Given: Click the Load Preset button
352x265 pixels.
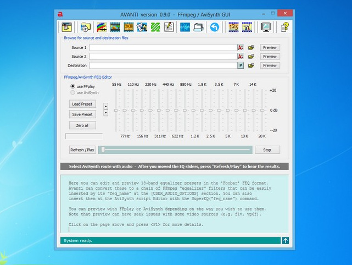Looking at the screenshot, I should tap(82, 104).
